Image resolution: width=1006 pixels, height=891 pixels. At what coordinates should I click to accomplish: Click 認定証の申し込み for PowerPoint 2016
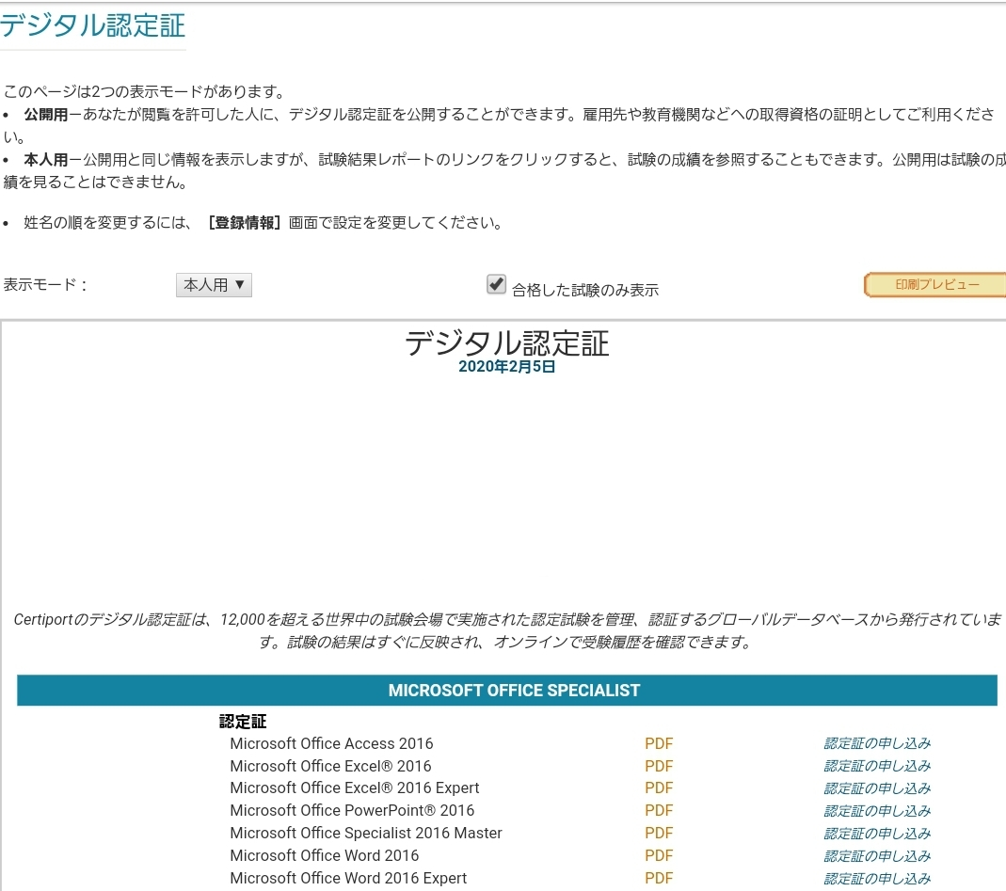[877, 810]
